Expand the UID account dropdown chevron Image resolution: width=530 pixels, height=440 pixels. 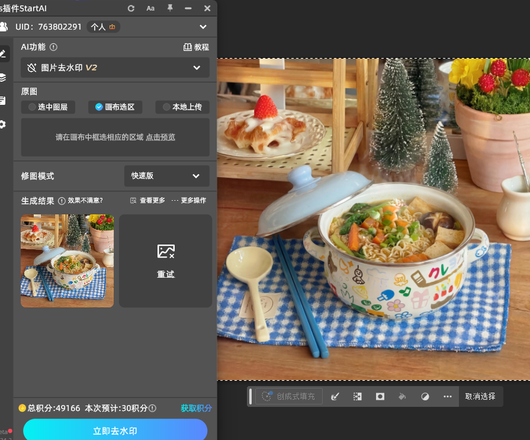point(203,27)
